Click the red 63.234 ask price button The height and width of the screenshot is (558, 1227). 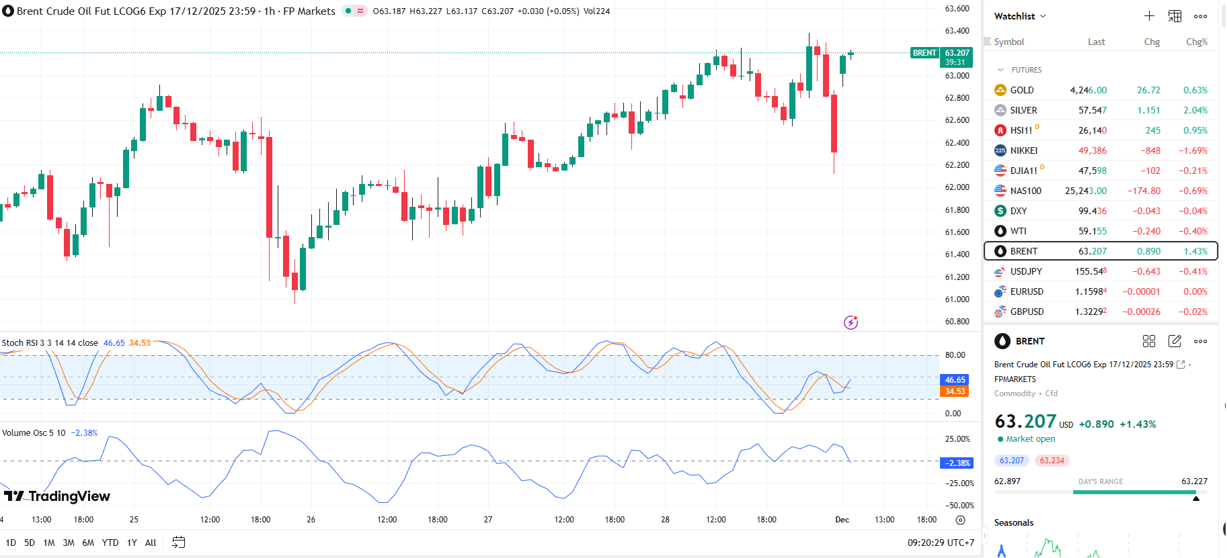[x=1052, y=461]
